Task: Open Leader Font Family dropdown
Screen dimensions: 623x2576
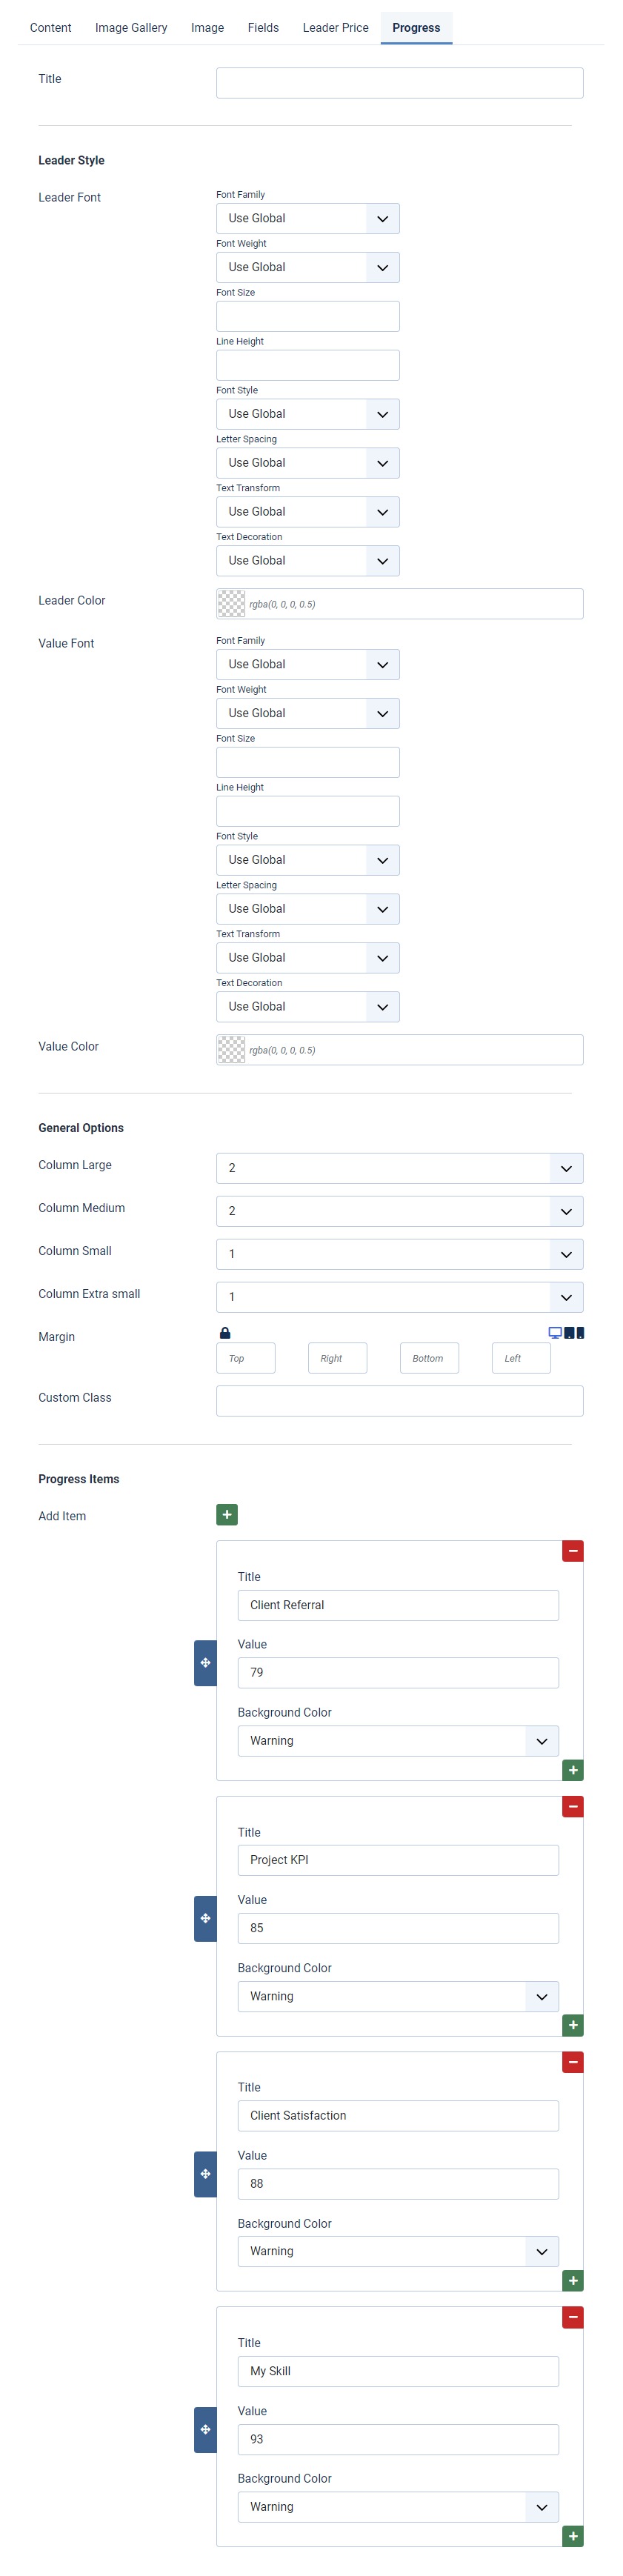Action: [308, 218]
